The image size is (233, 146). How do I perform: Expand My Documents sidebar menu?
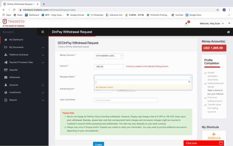click(24, 47)
